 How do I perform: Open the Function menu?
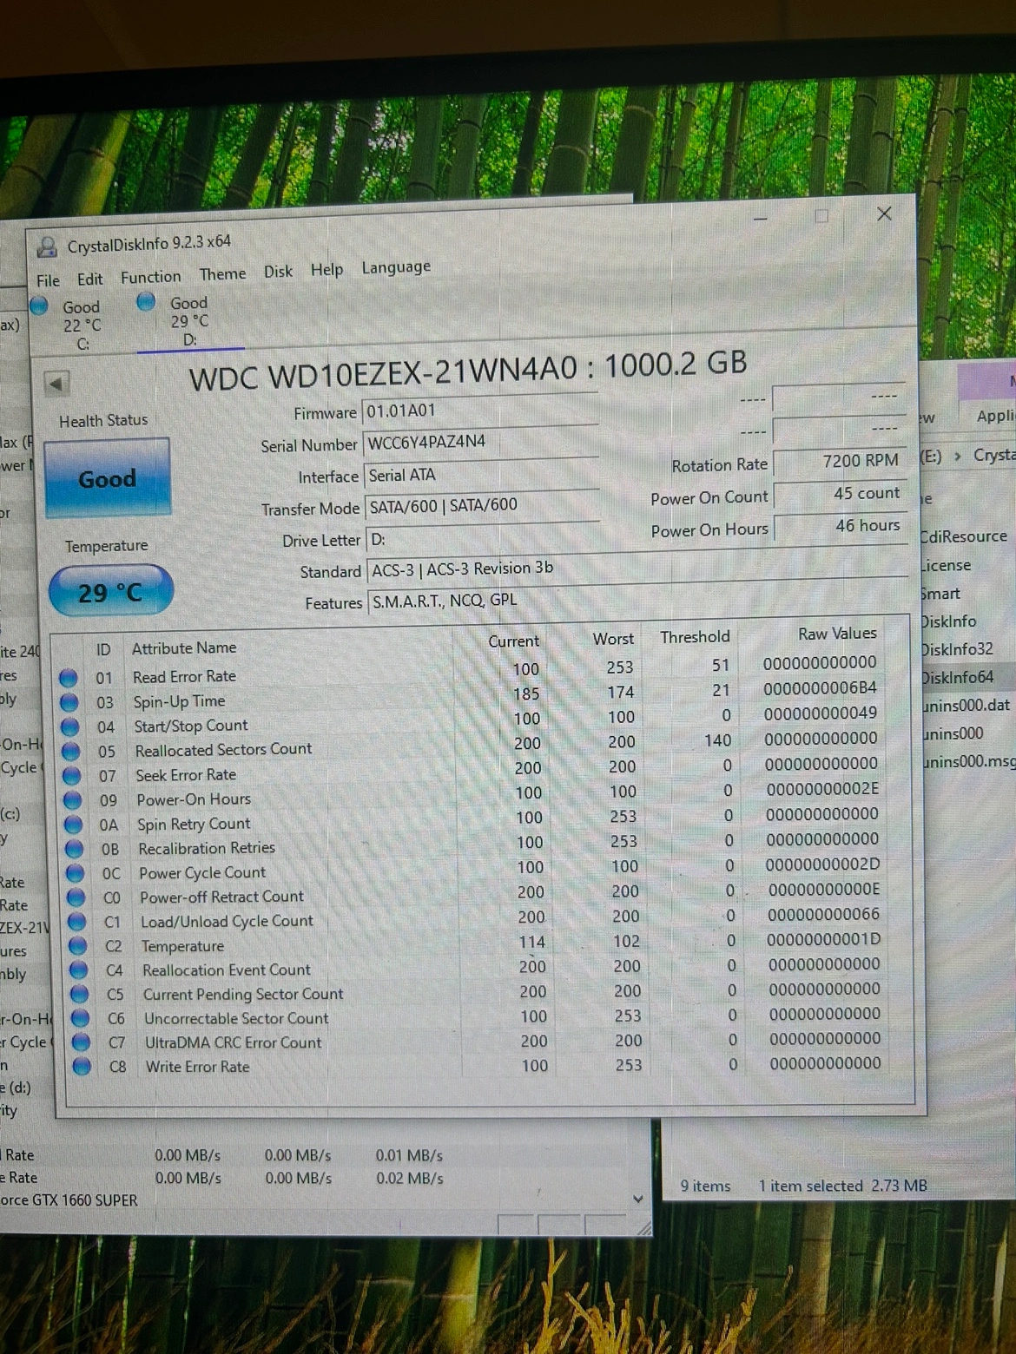tap(151, 277)
